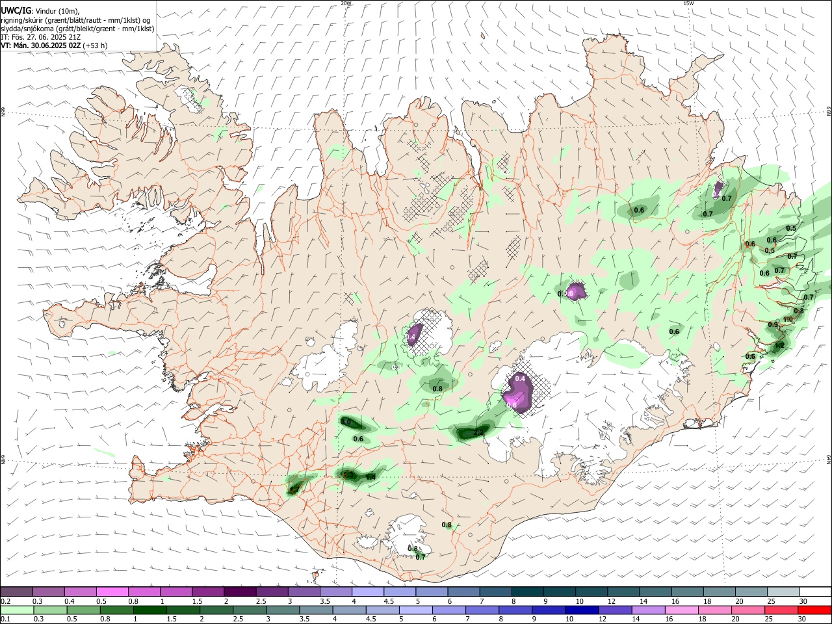Click the magenta 1.5 swatch in the upper legend row
Image resolution: width=832 pixels, height=624 pixels.
coord(208,591)
